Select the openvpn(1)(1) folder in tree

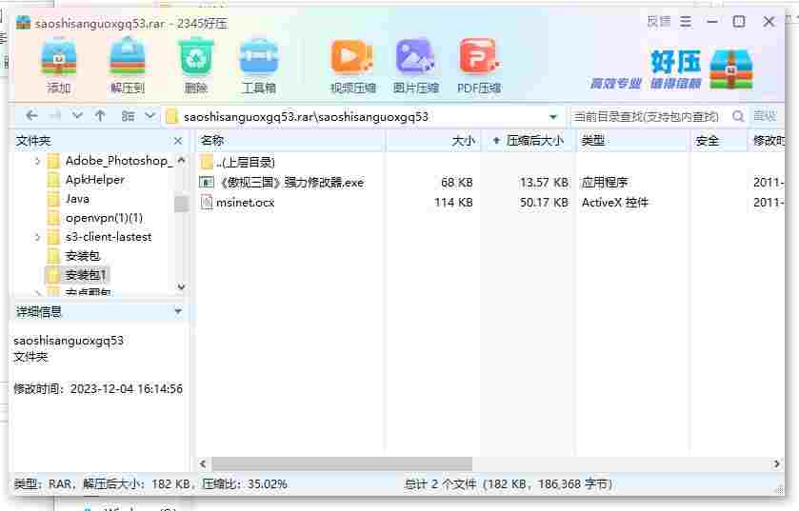coord(95,218)
